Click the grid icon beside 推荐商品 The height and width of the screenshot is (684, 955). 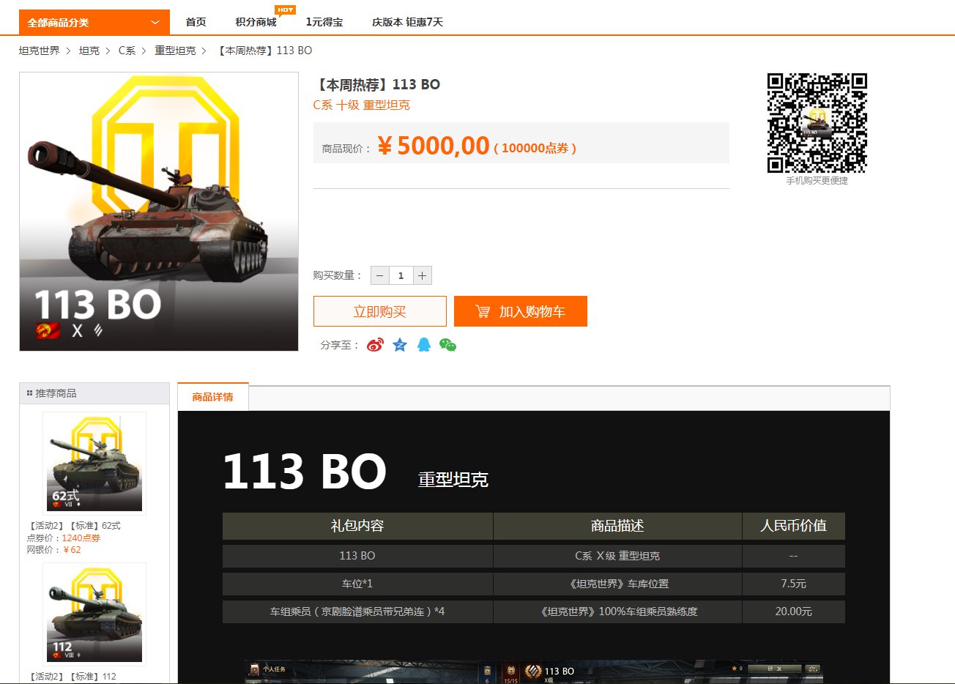[29, 393]
